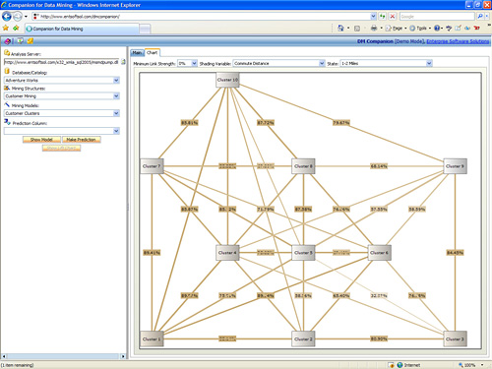Click the splitter collapse handle between panels
The height and width of the screenshot is (369, 492).
(128, 207)
